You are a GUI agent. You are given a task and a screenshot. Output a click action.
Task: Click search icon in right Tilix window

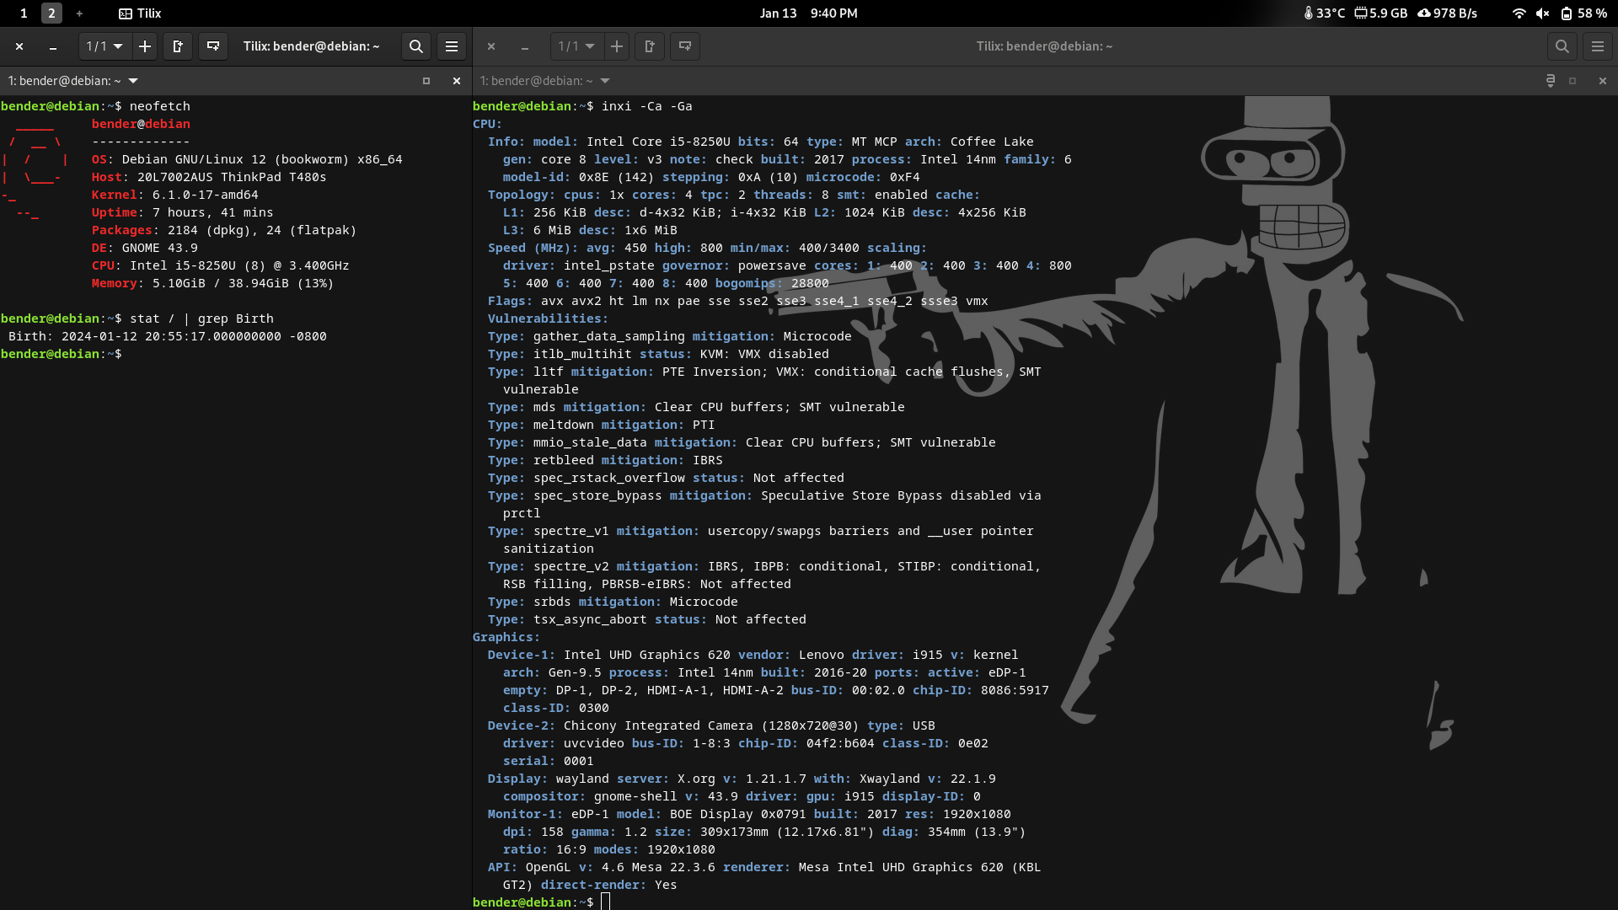coord(1562,46)
